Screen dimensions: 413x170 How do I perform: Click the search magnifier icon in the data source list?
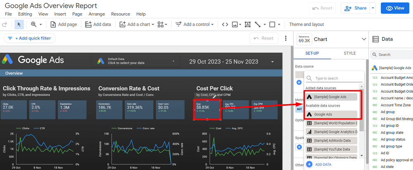click(309, 78)
